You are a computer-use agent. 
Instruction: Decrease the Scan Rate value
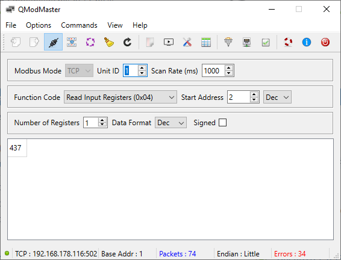229,73
